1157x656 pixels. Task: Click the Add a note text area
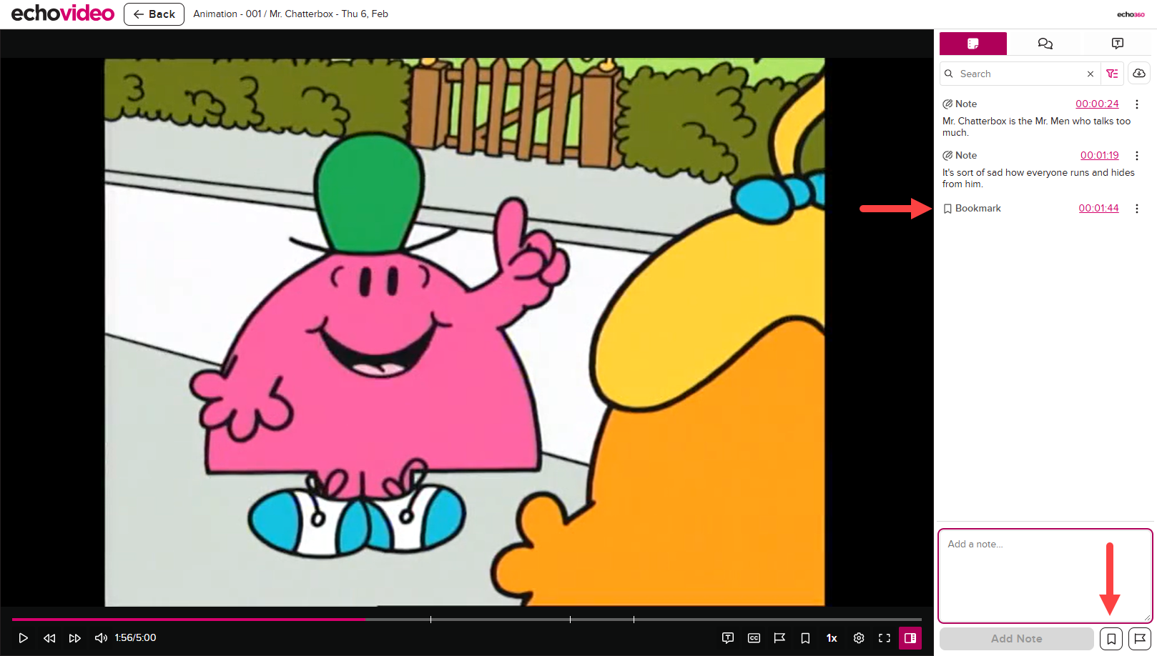[x=1045, y=576]
